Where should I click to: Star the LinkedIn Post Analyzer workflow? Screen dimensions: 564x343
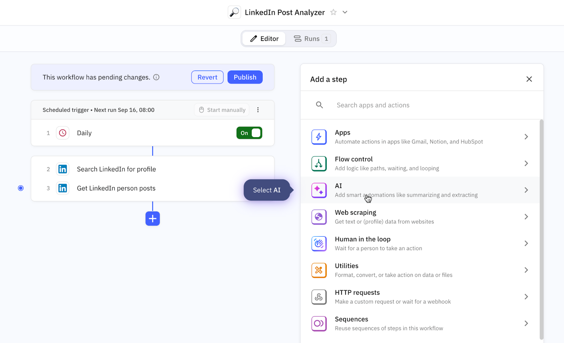click(x=333, y=12)
